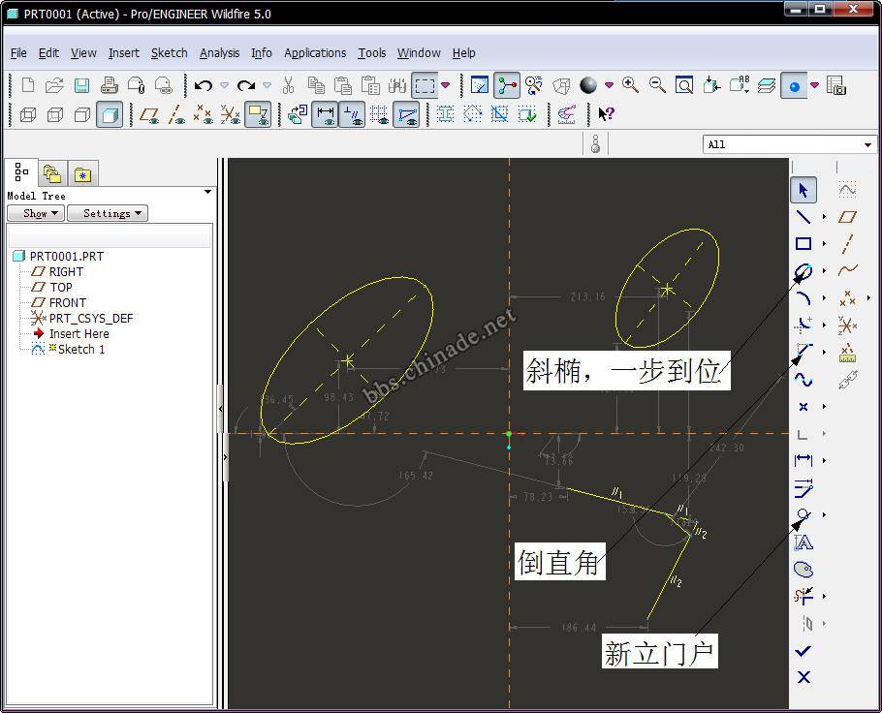
Task: Toggle sketch constraints display
Action: point(352,114)
